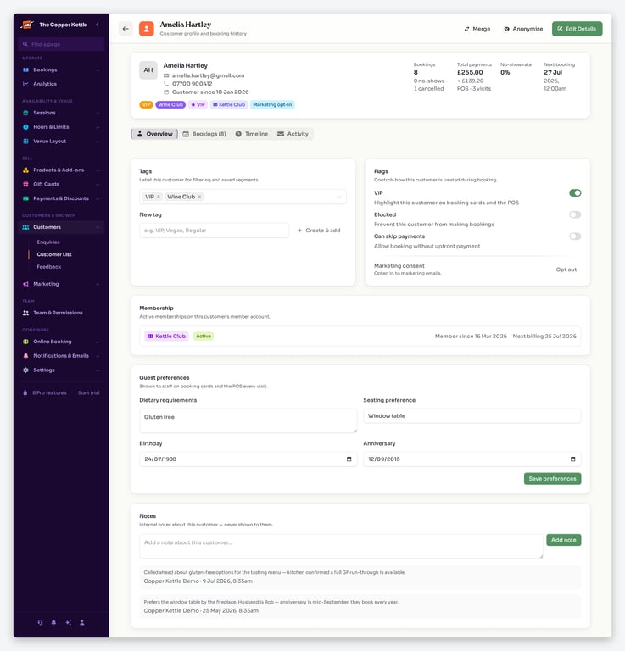Screen dimensions: 625x651
Task: Click the Copper Kettle logo icon
Action: coord(27,25)
